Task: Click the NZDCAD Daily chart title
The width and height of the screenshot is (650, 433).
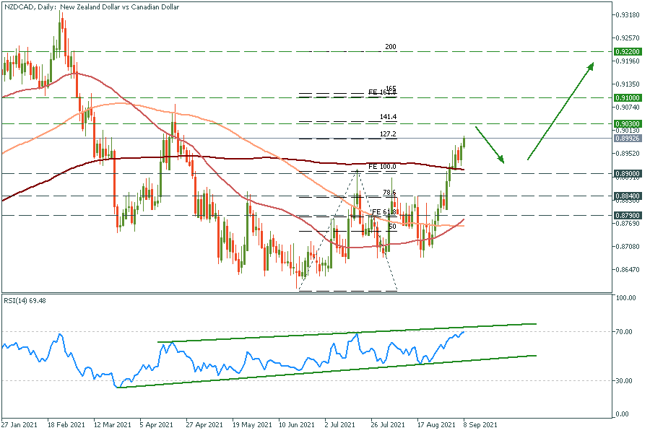Action: click(x=92, y=6)
